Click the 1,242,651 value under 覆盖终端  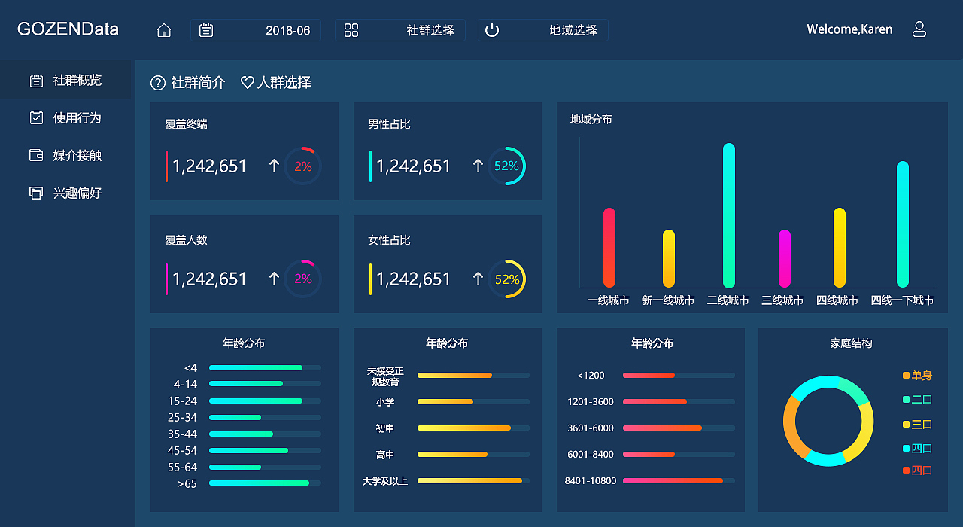pos(210,166)
